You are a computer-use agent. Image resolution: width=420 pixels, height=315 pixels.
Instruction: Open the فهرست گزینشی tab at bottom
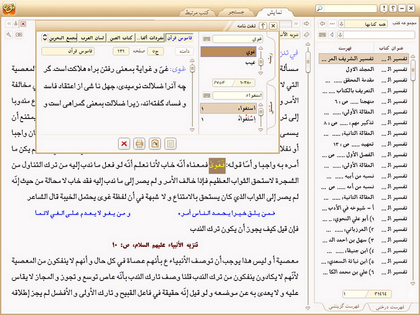pyautogui.click(x=343, y=307)
